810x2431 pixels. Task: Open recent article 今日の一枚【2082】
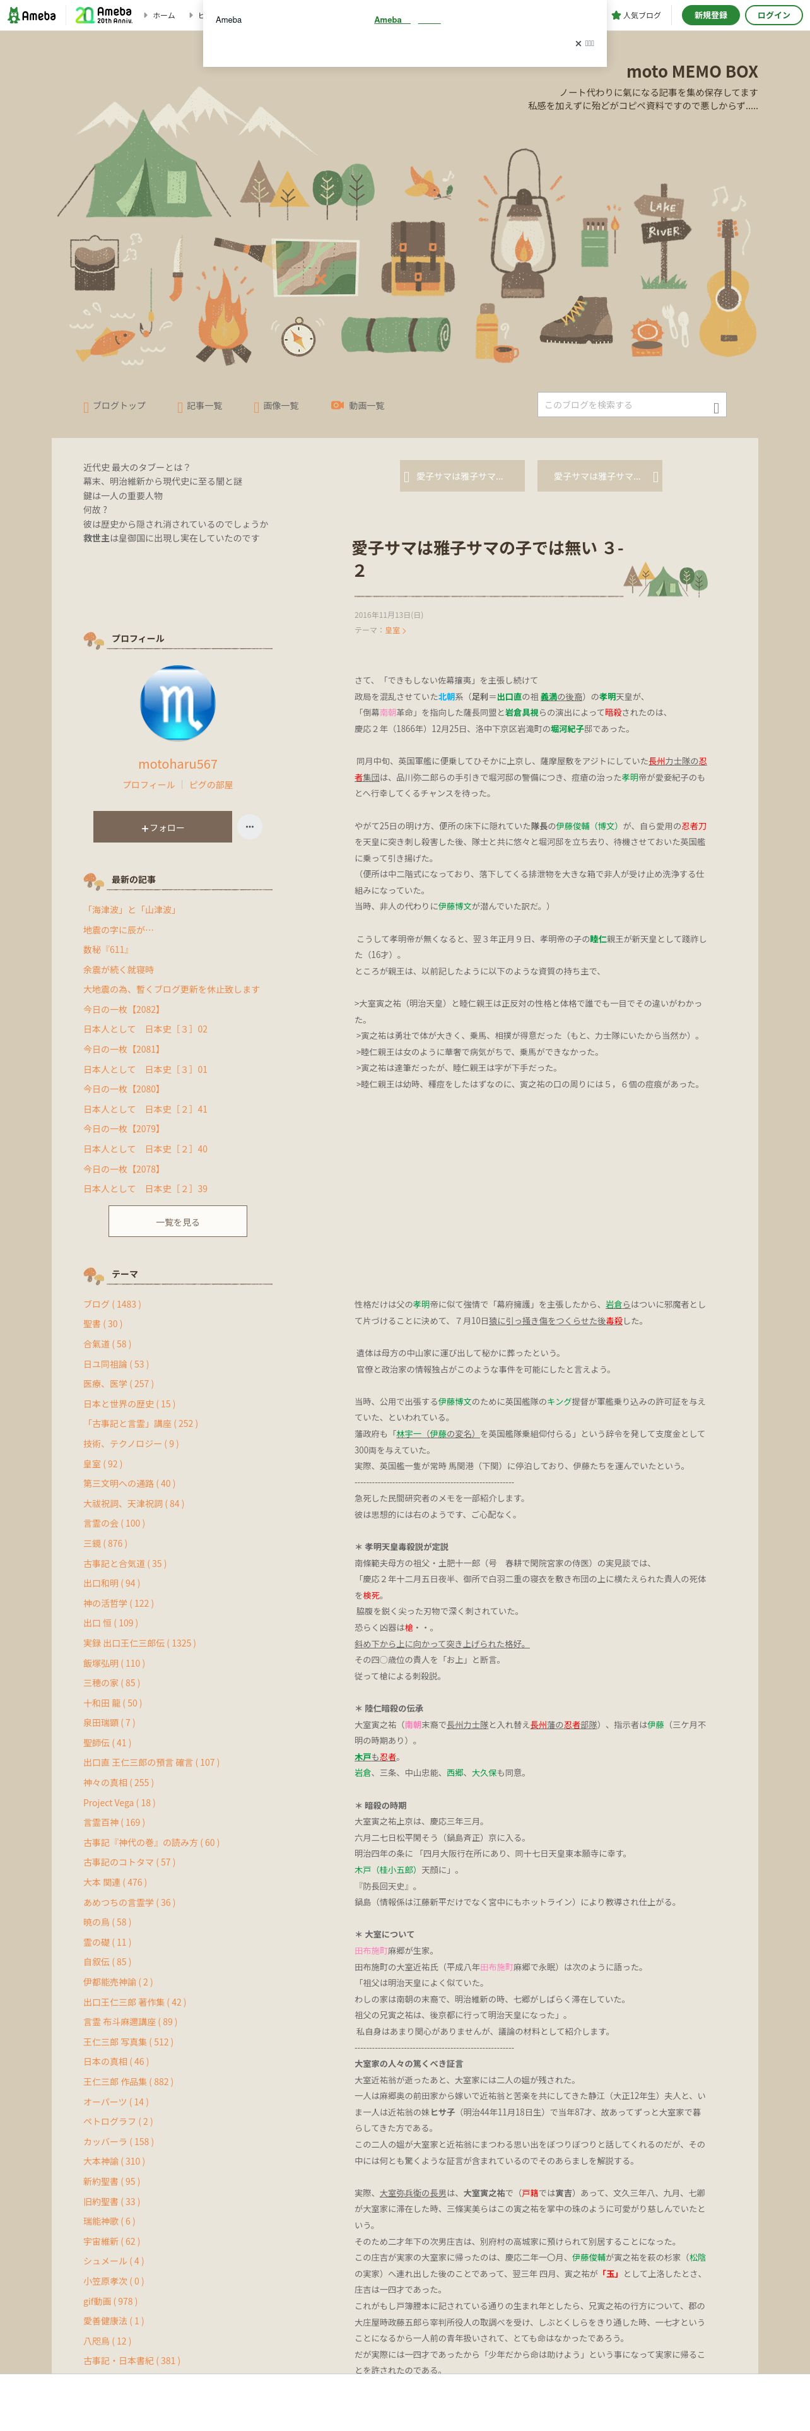[122, 1010]
